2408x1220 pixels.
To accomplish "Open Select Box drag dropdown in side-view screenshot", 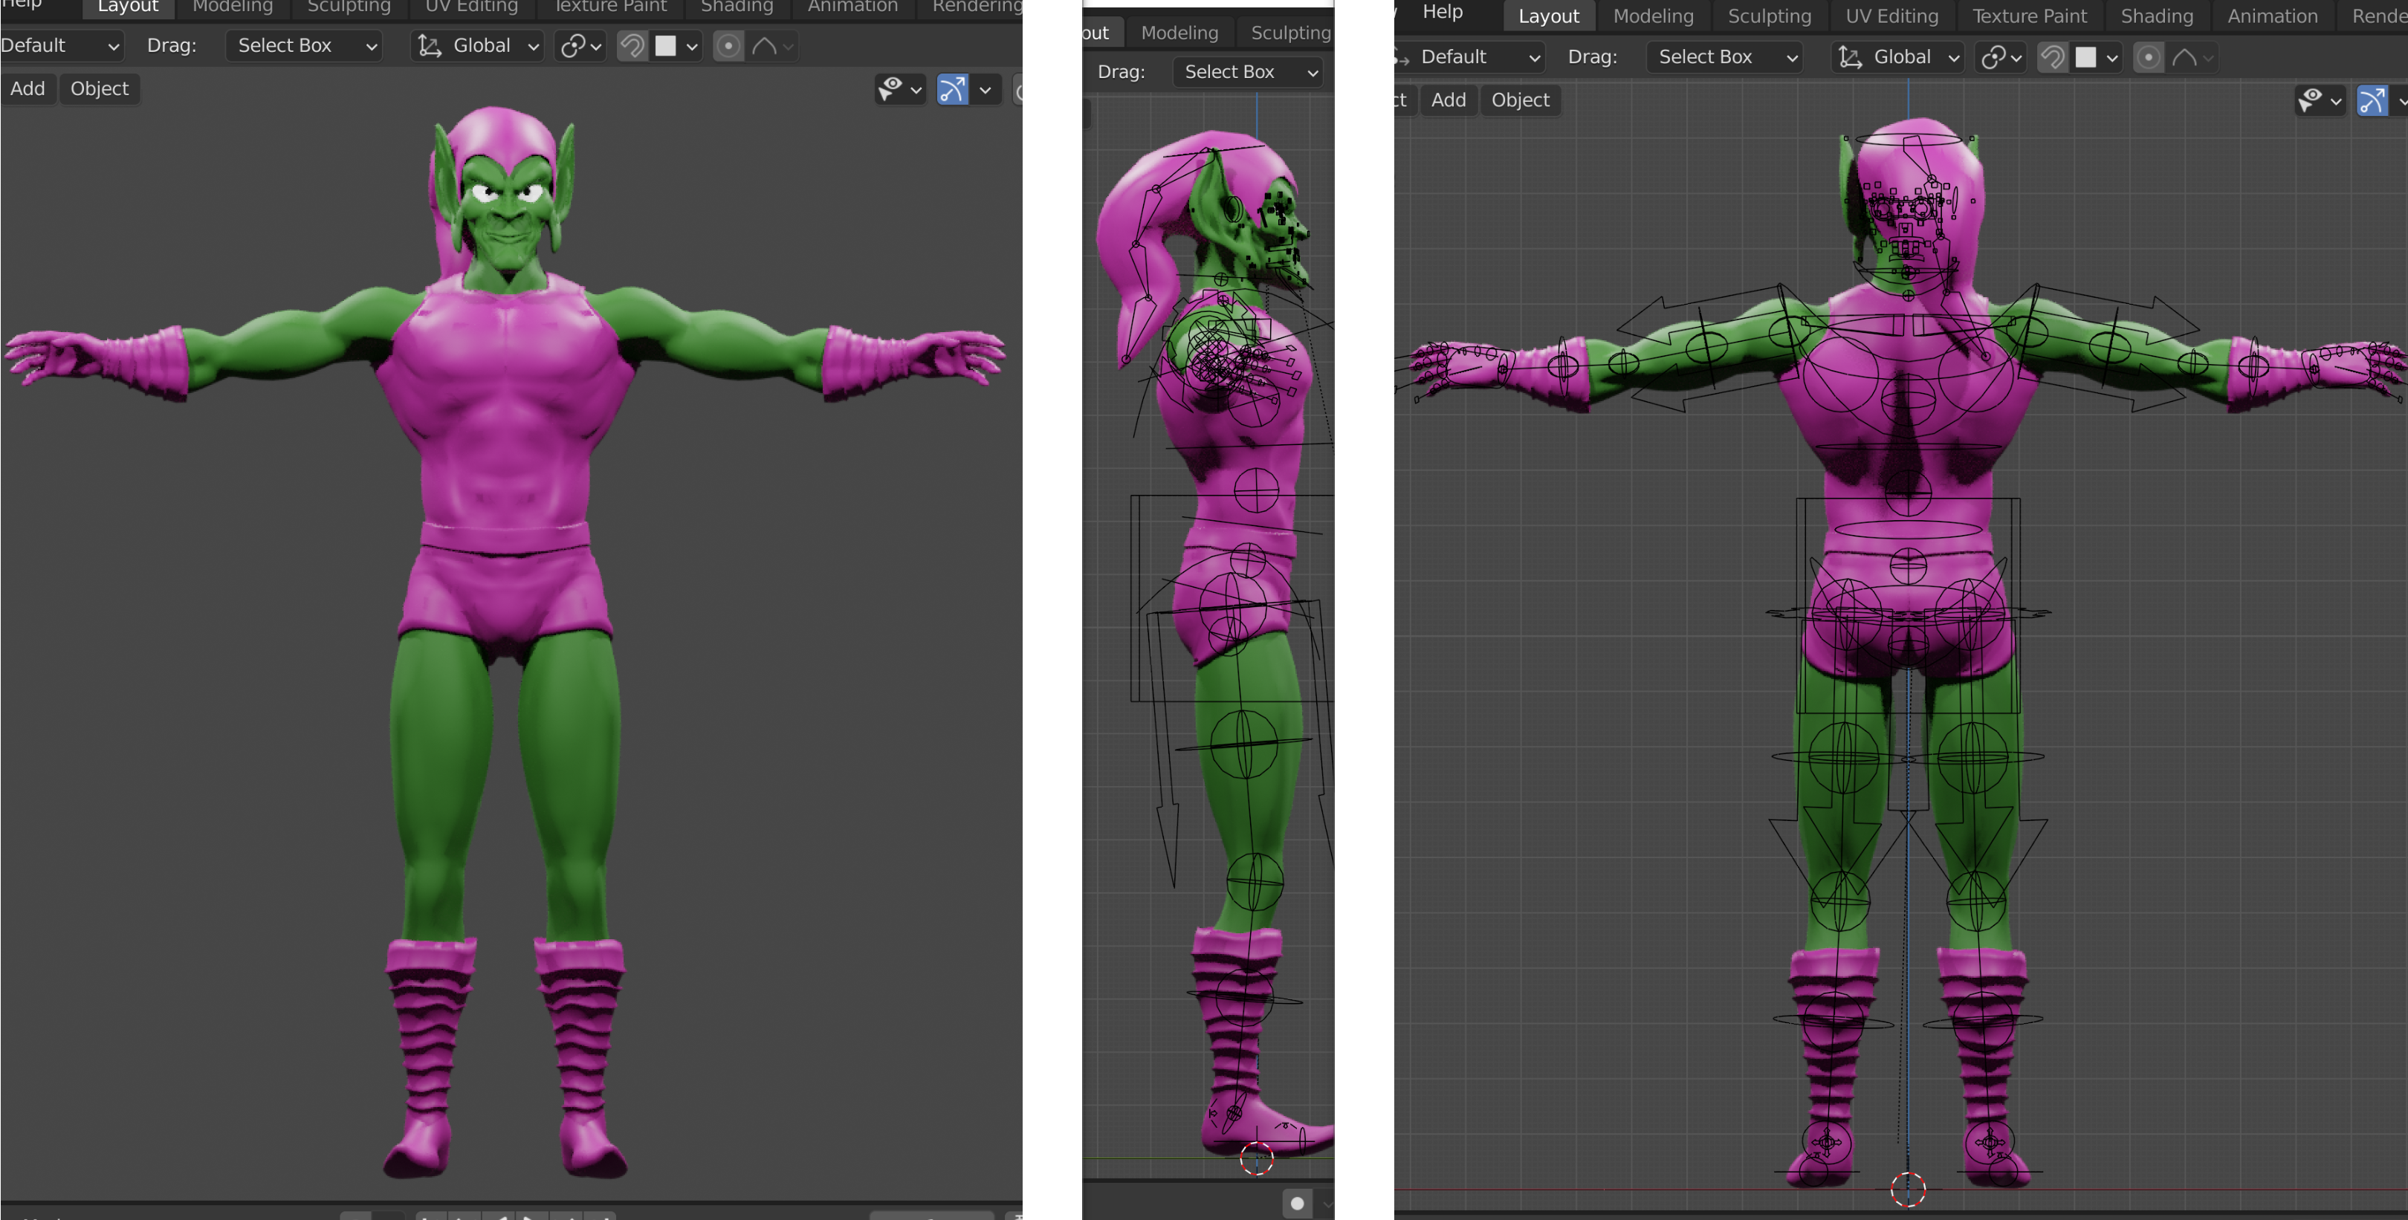I will click(1250, 72).
